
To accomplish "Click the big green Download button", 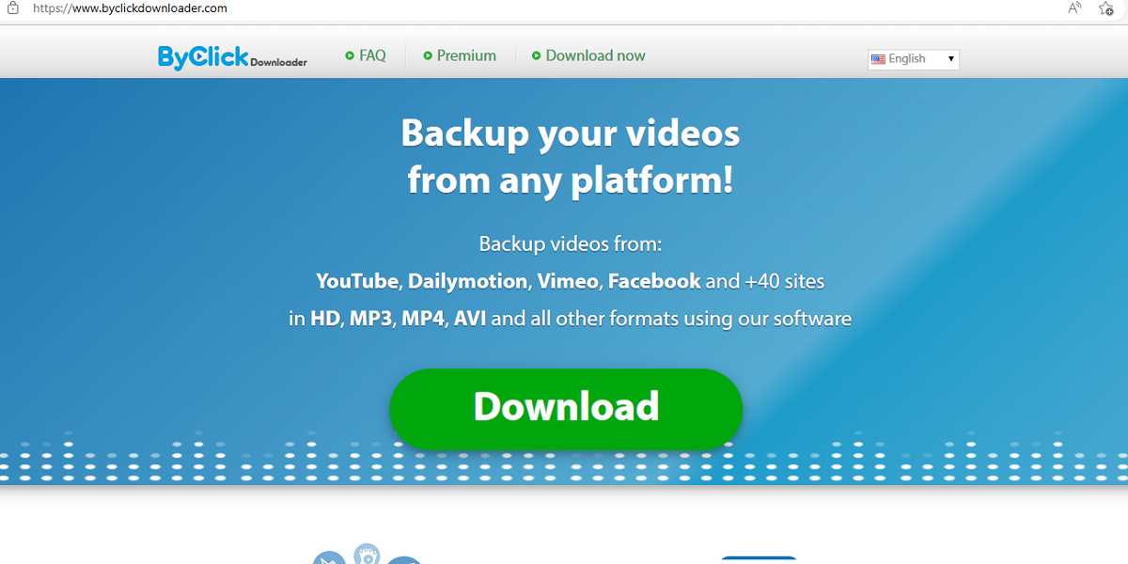I will (566, 409).
